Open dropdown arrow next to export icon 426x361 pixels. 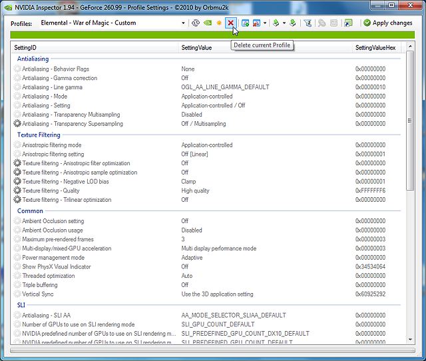point(284,23)
